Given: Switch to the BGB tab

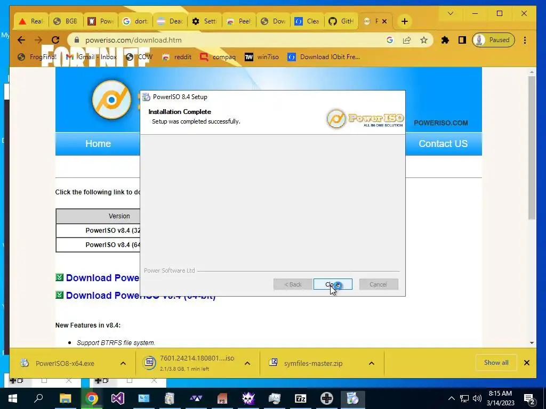Looking at the screenshot, I should tap(66, 21).
